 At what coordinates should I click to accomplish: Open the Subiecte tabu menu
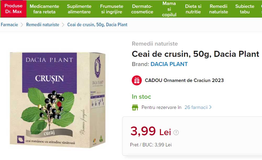[x=245, y=9]
